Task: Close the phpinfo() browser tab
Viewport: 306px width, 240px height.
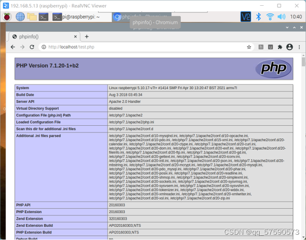Action: tap(76, 36)
